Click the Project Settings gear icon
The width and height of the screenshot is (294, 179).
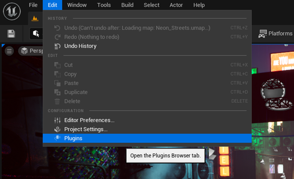click(57, 129)
